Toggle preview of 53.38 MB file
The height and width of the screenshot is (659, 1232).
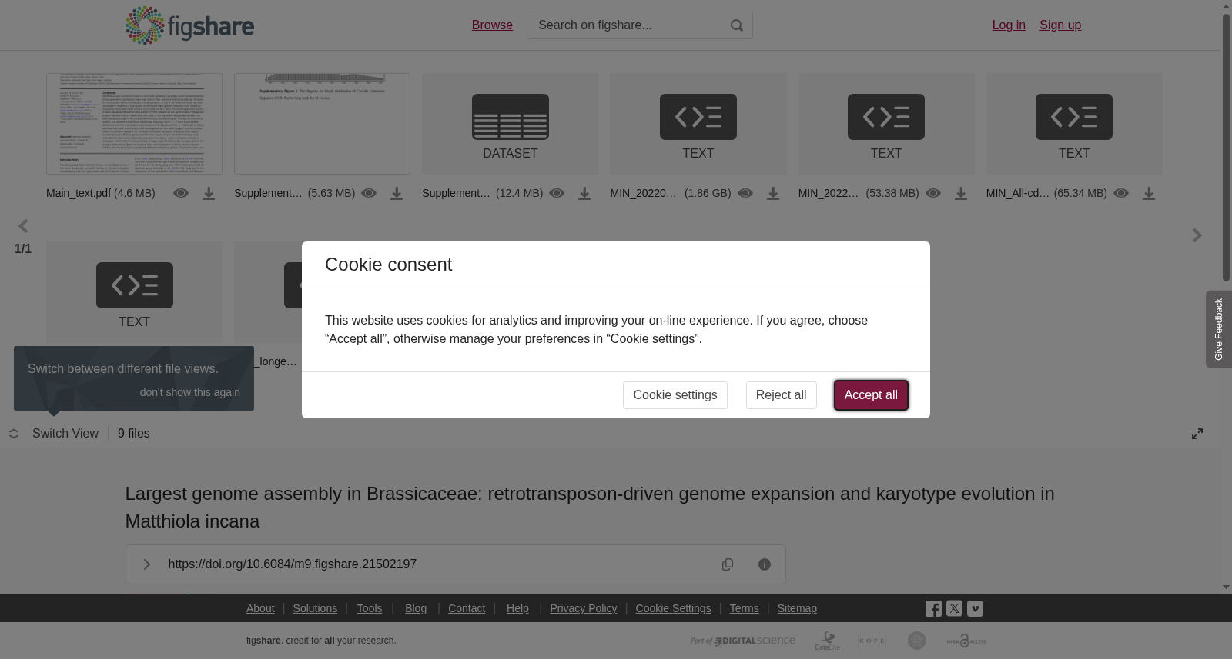933,193
